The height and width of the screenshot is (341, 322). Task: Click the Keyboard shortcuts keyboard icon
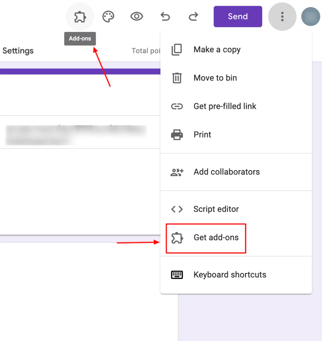click(x=177, y=275)
